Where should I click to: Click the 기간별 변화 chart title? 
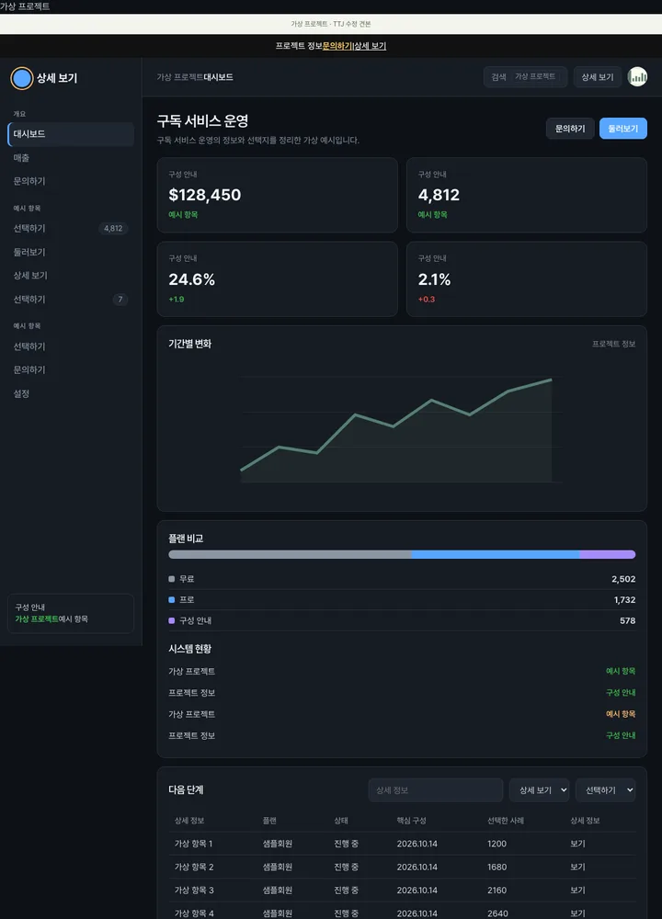190,344
